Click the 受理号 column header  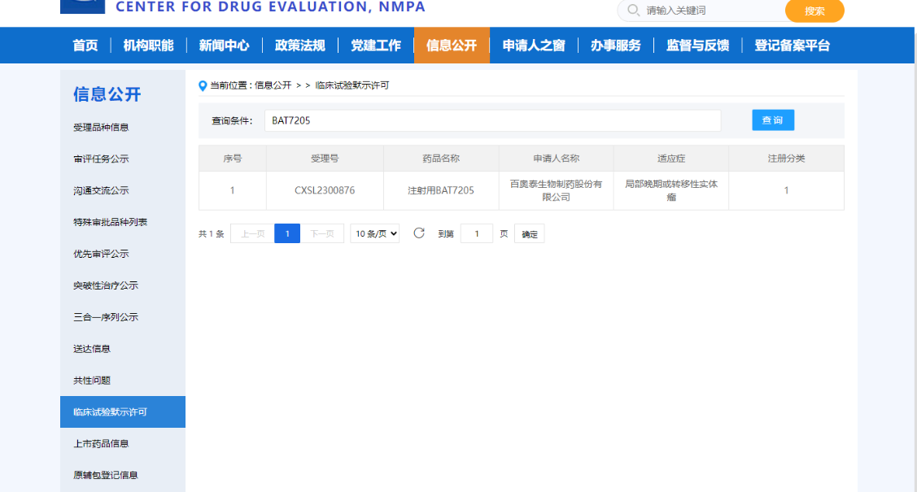coord(325,159)
